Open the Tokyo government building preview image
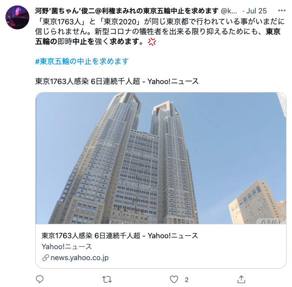 coord(161,158)
